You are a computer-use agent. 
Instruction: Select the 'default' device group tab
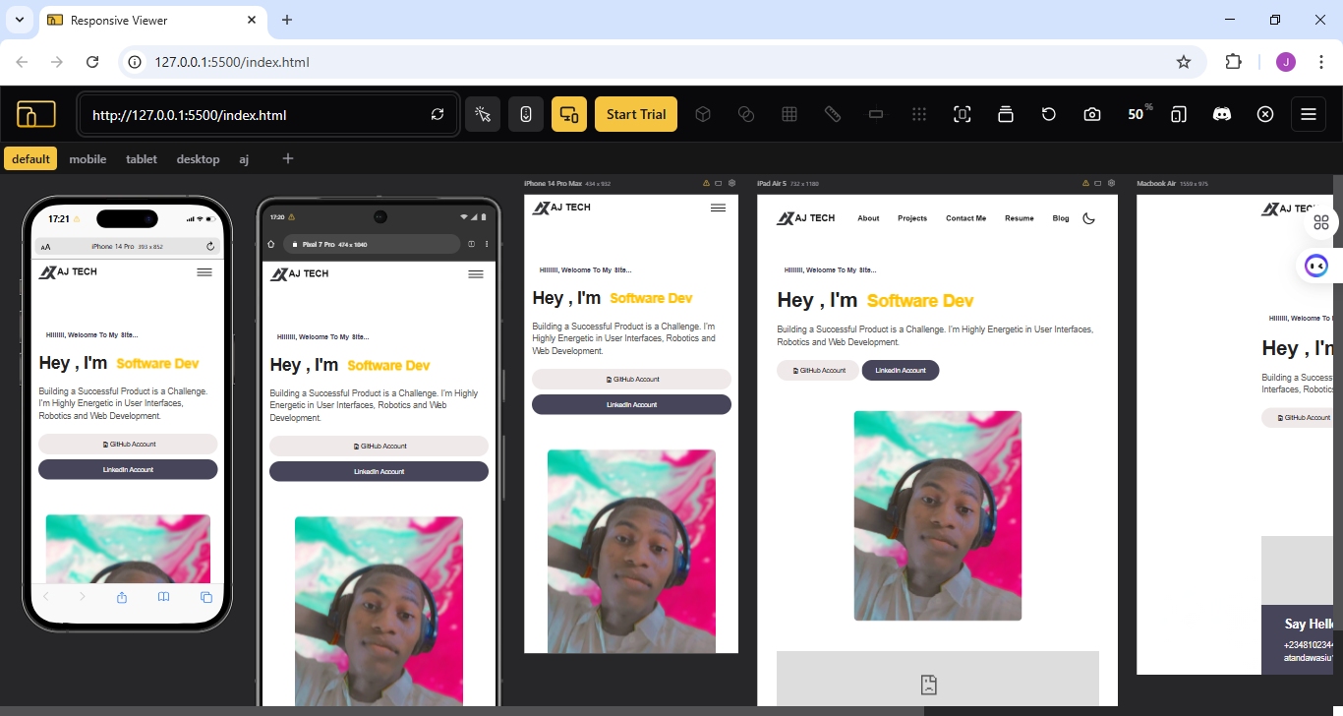[x=30, y=159]
